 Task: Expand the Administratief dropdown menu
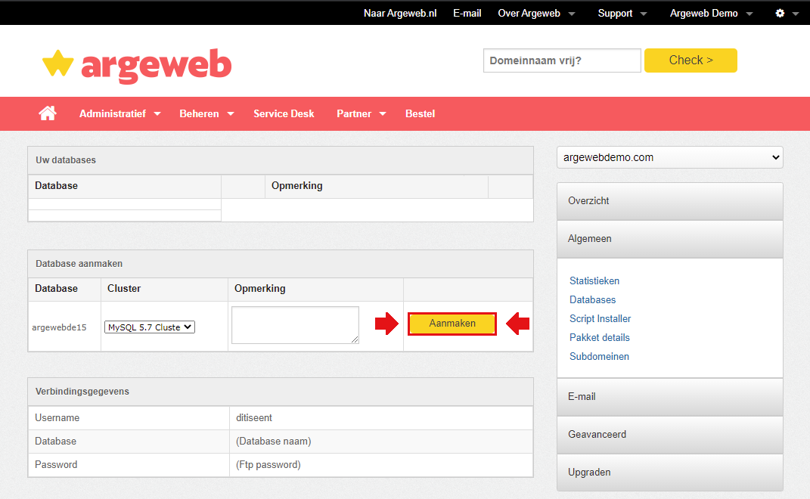coord(119,113)
